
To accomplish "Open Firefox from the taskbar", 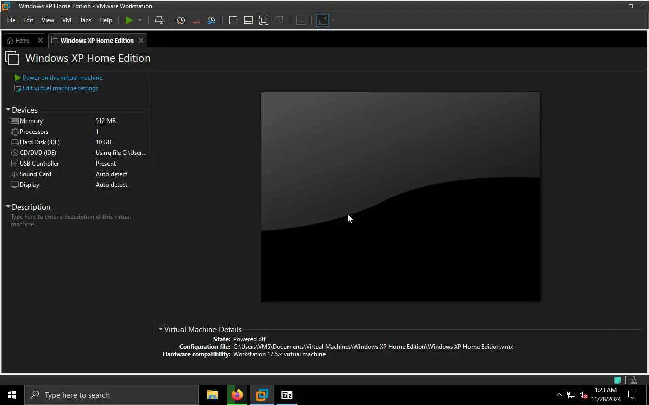I will click(237, 395).
